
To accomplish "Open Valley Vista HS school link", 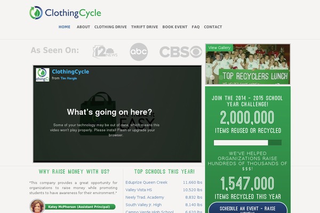I will tap(139, 190).
